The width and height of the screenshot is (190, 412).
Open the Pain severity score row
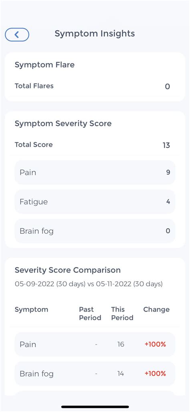tap(95, 172)
